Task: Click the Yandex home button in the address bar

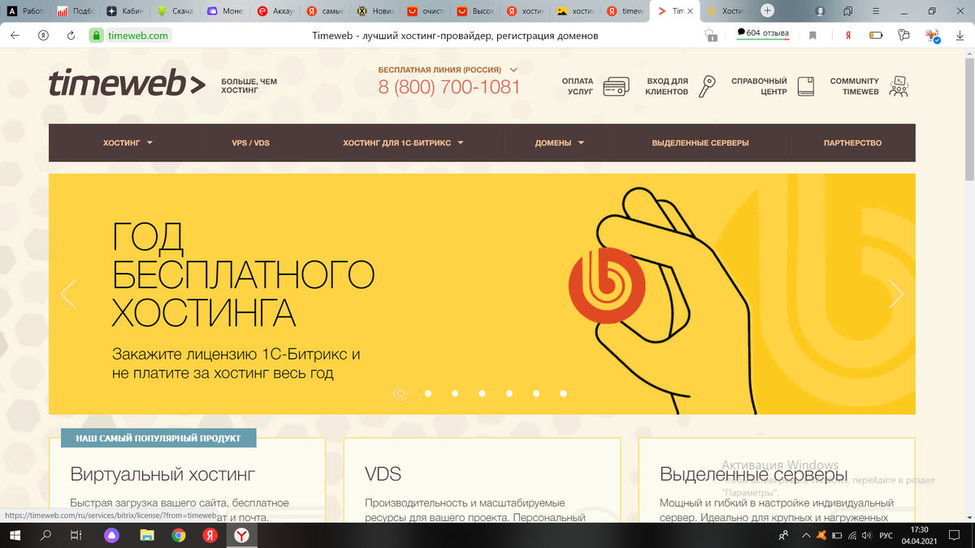Action: point(43,36)
